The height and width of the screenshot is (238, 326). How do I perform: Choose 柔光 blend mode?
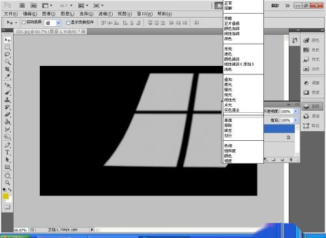tap(228, 84)
